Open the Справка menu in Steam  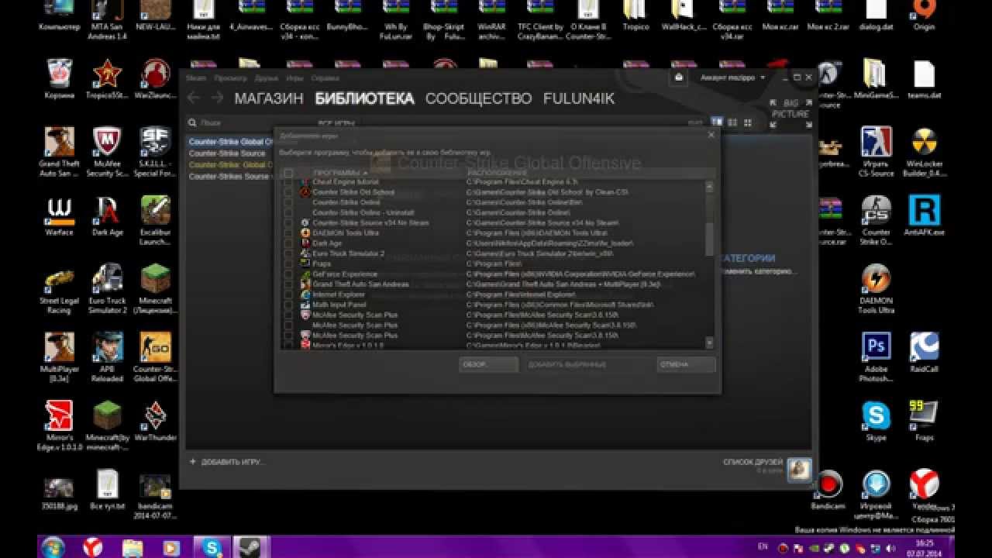(325, 78)
